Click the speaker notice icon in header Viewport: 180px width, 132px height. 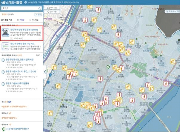coord(25,2)
